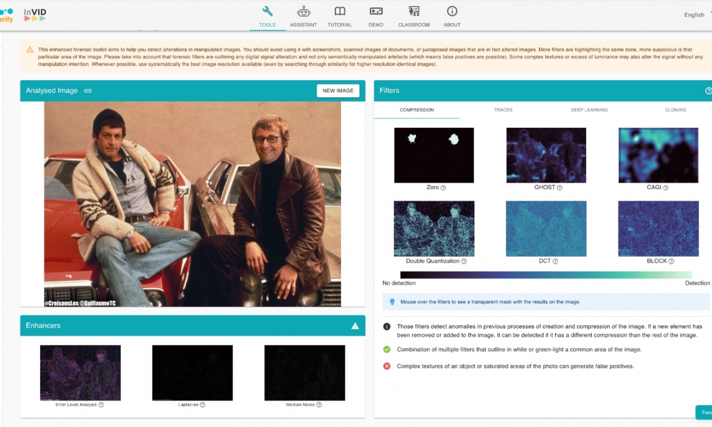
Task: Open the English language dropdown
Action: point(694,14)
